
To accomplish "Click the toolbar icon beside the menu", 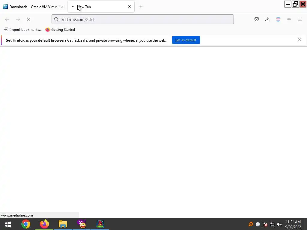I will pos(289,19).
